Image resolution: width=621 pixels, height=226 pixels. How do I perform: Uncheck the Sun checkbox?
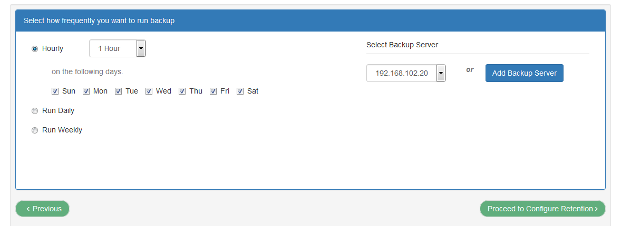tap(55, 91)
